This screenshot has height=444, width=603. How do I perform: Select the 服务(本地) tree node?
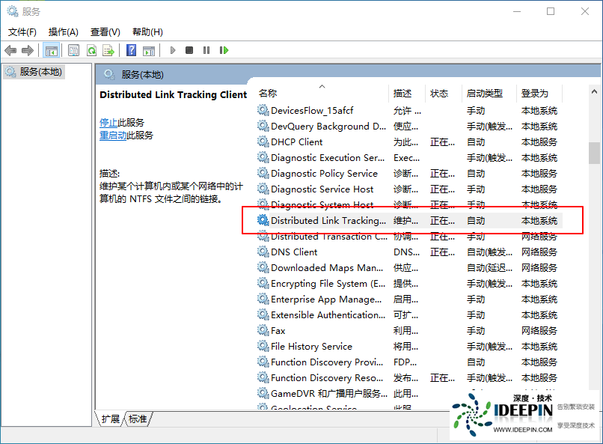point(34,72)
